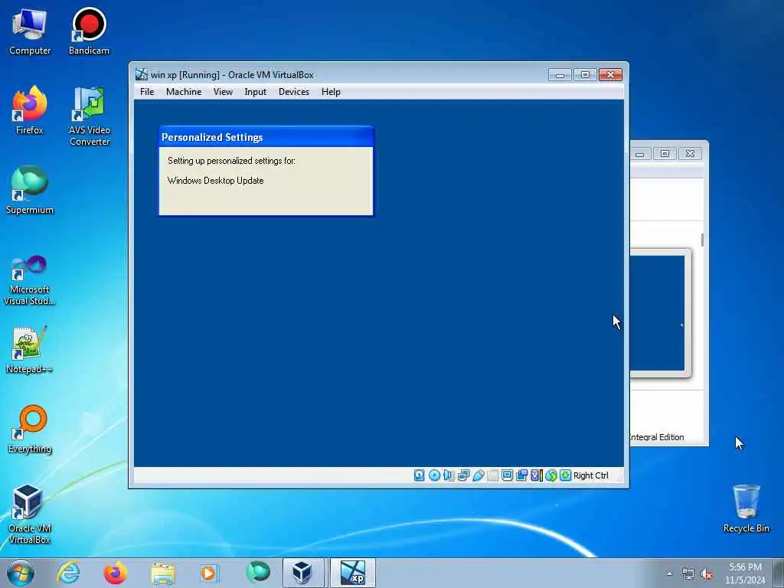Viewport: 784px width, 588px height.
Task: Click the mouse integration status icon
Action: coord(551,475)
